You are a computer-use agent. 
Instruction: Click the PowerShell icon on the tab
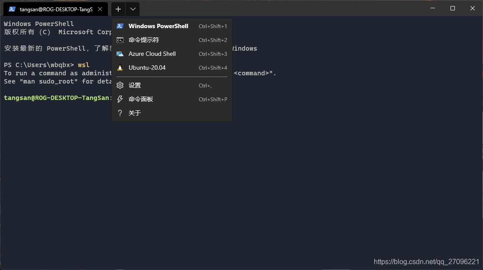pos(12,9)
